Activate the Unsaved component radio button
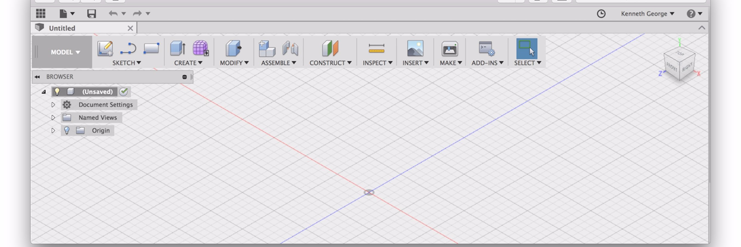The height and width of the screenshot is (247, 741). coord(124,92)
